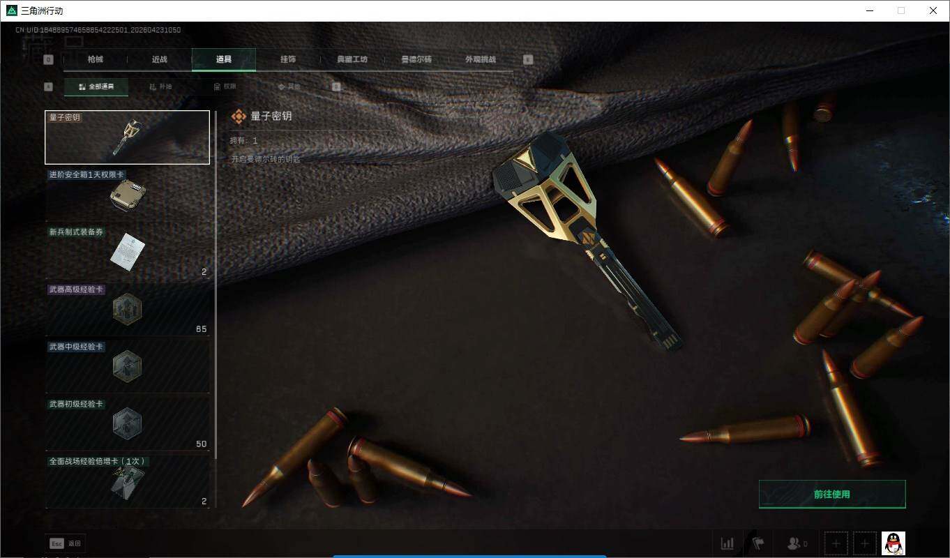Switch to the 近战 tab
This screenshot has height=558, width=950.
160,59
